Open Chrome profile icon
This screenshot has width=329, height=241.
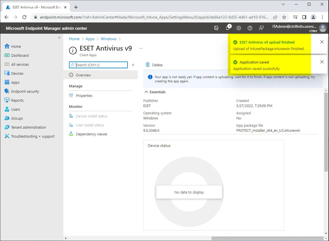click(313, 17)
